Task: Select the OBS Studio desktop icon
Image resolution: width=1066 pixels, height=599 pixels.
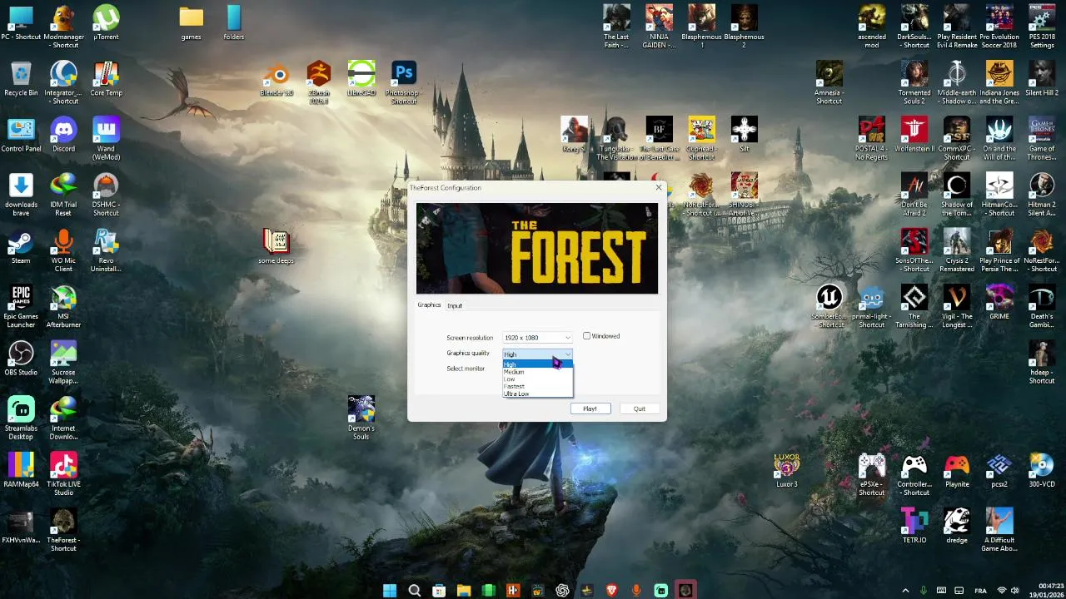Action: coord(21,359)
